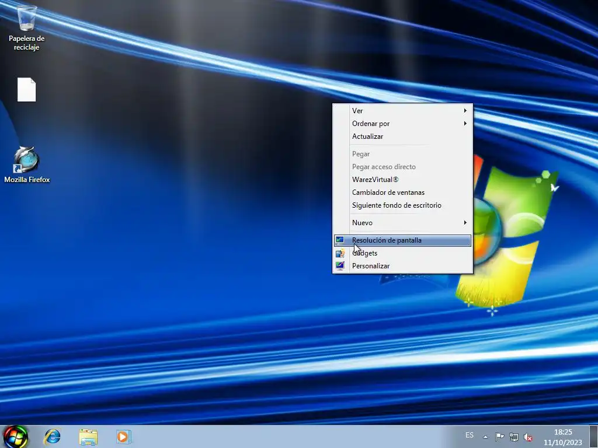Open Gadgets from the context menu
This screenshot has width=598, height=448.
click(x=403, y=253)
